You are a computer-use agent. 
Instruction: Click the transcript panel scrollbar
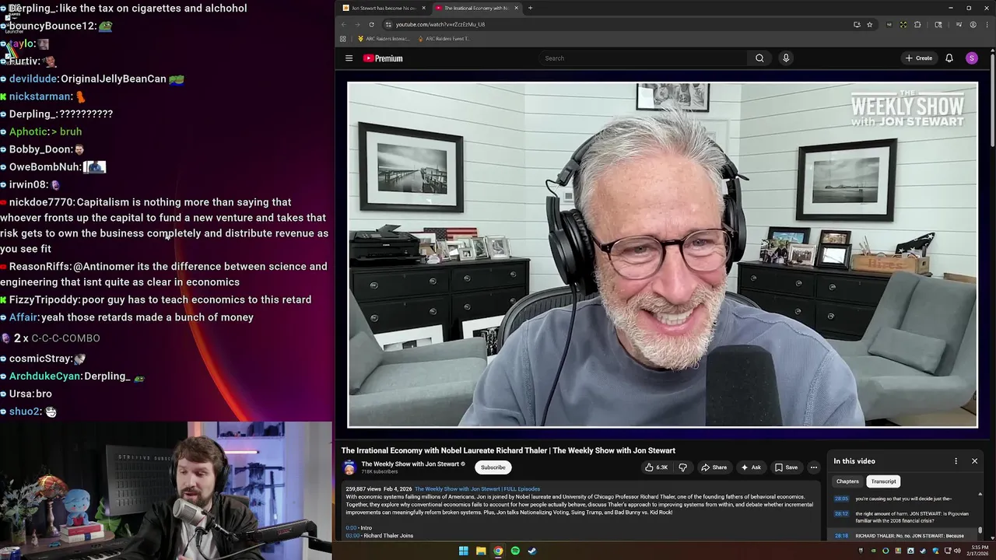pyautogui.click(x=980, y=530)
